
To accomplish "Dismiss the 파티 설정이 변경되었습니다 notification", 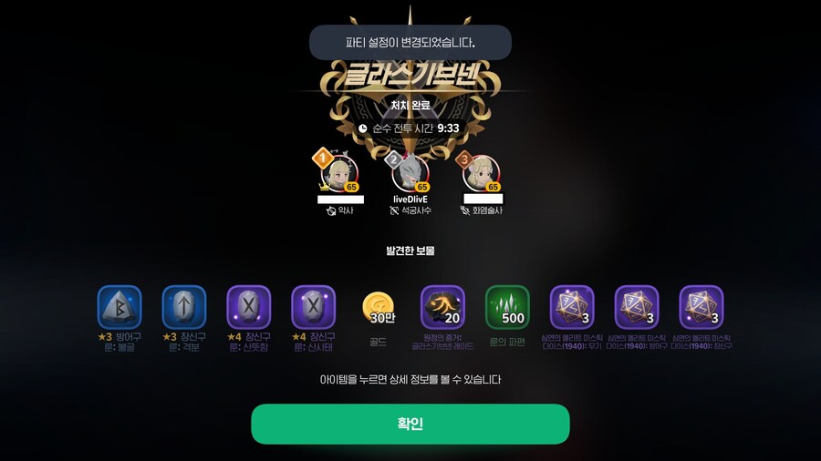I will [x=410, y=42].
